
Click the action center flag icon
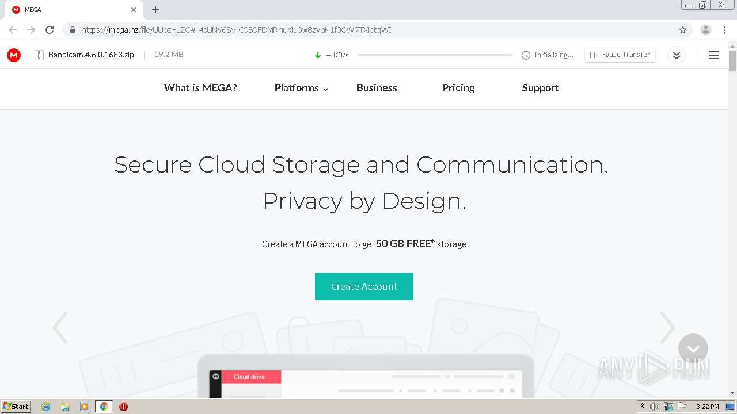tap(682, 407)
